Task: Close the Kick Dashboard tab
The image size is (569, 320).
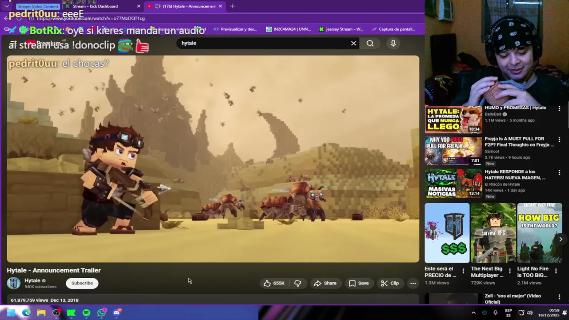Action: coord(139,6)
